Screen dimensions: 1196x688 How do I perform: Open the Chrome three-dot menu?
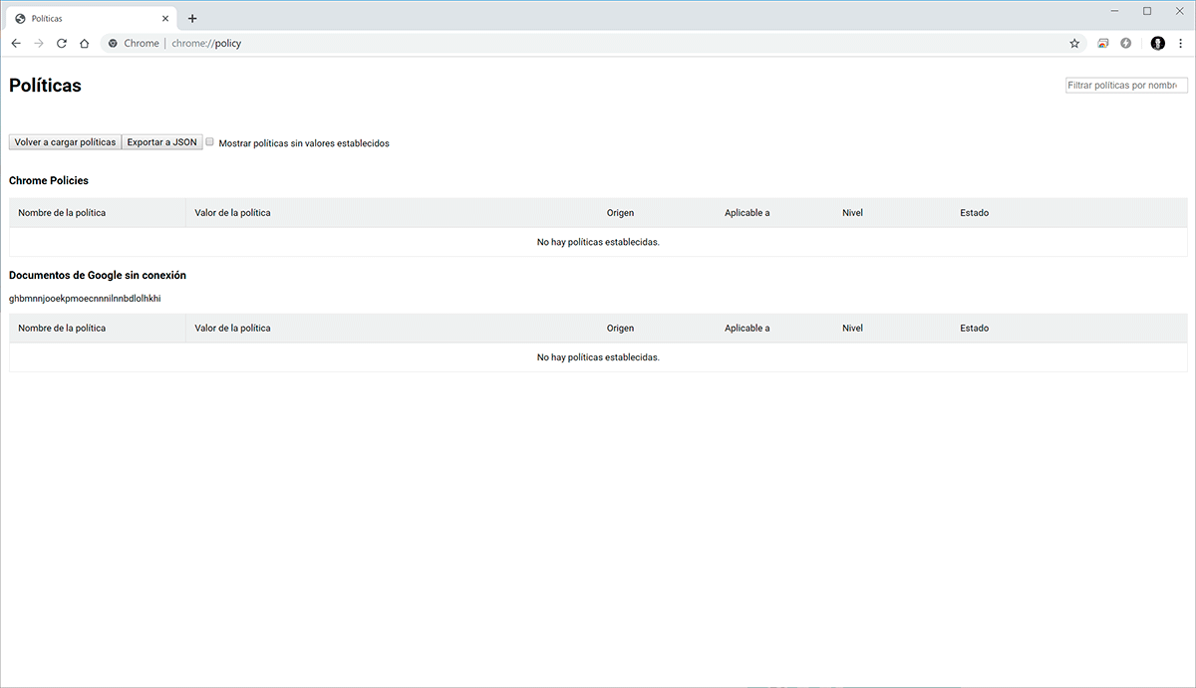(1181, 44)
